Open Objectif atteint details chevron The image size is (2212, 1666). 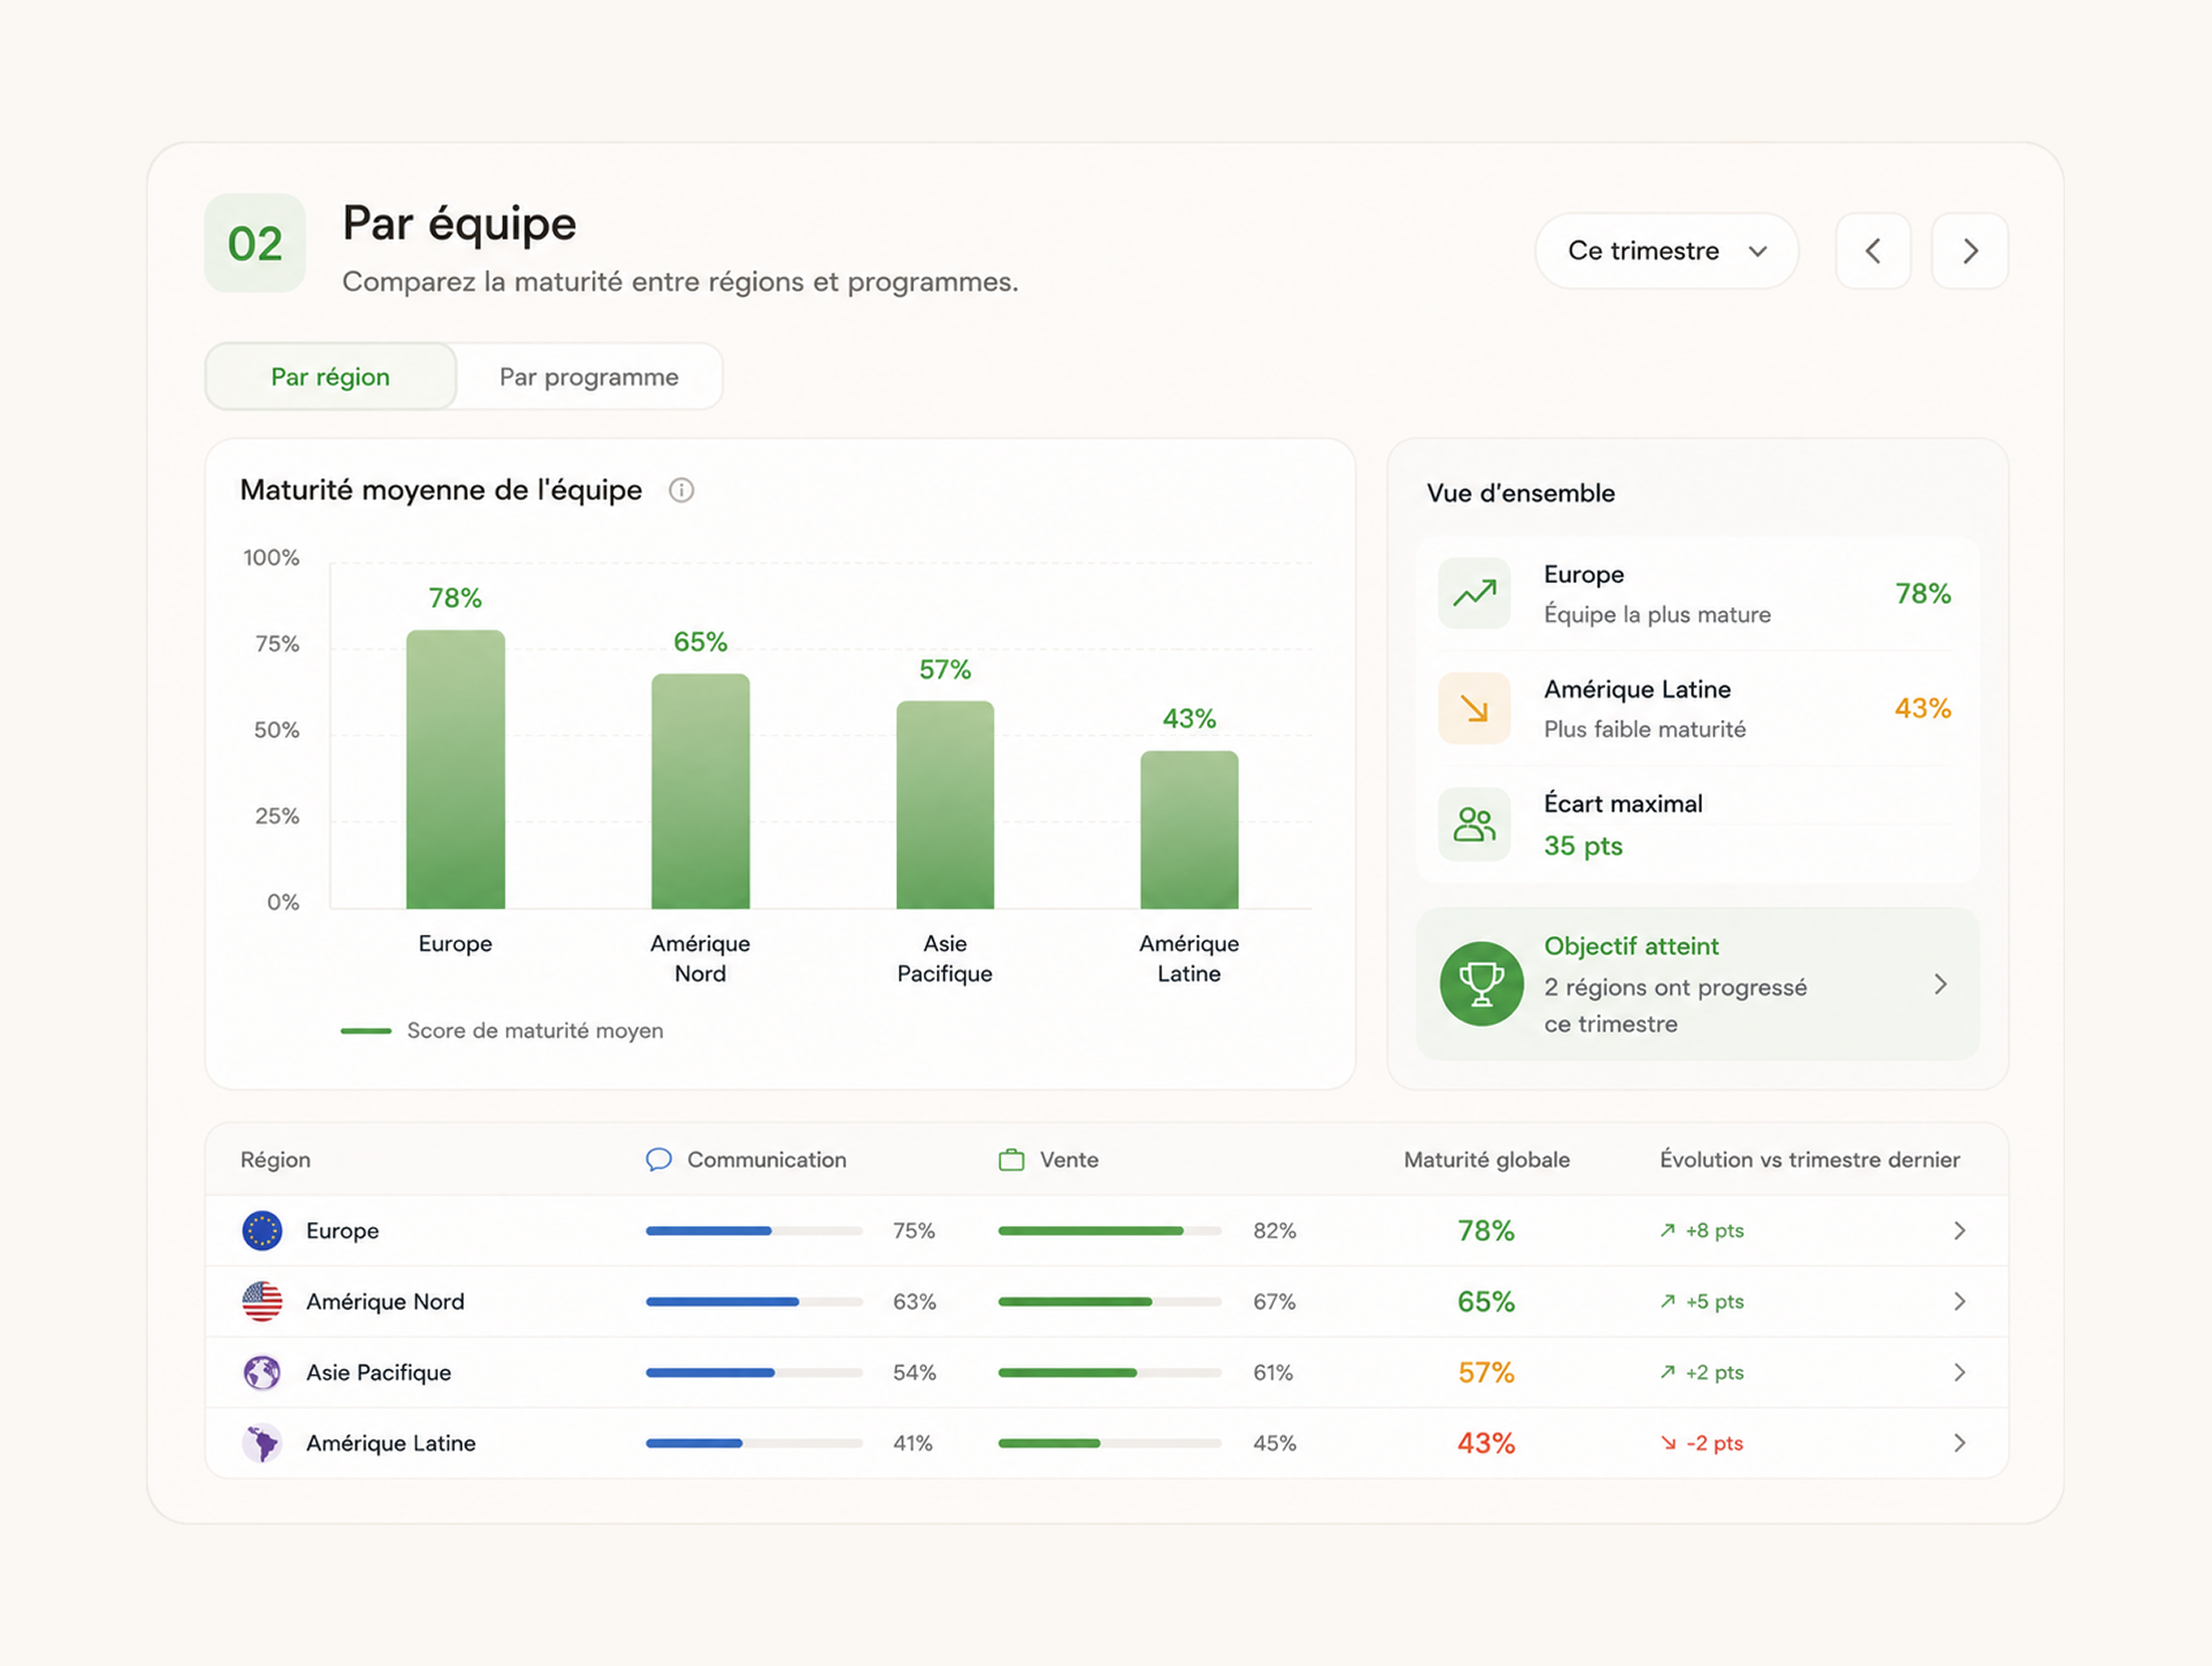(x=1940, y=984)
